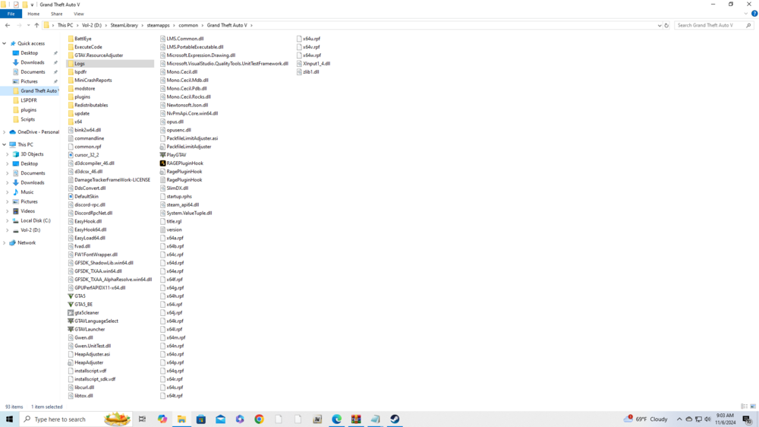This screenshot has height=427, width=759.
Task: Open recent locations dropdown arrow
Action: point(29,25)
